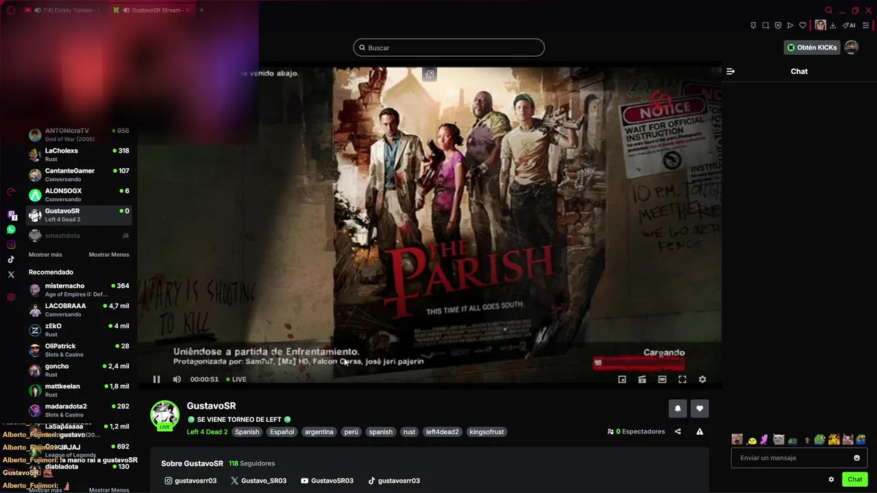Select the Español tag
Viewport: 877px width, 493px height.
point(282,432)
